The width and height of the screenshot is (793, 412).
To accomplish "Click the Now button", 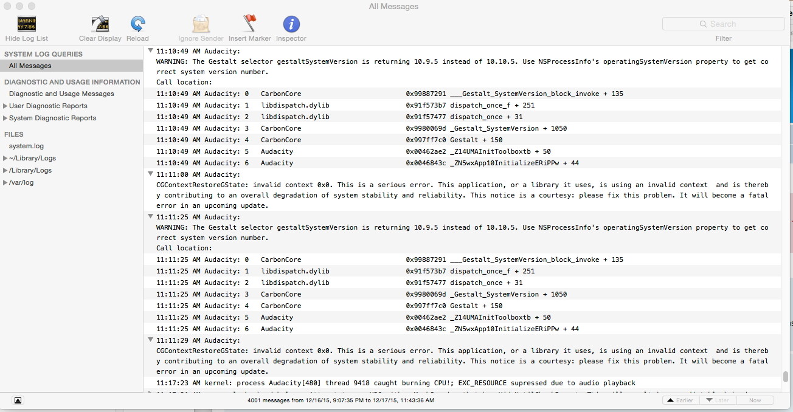I will point(755,400).
